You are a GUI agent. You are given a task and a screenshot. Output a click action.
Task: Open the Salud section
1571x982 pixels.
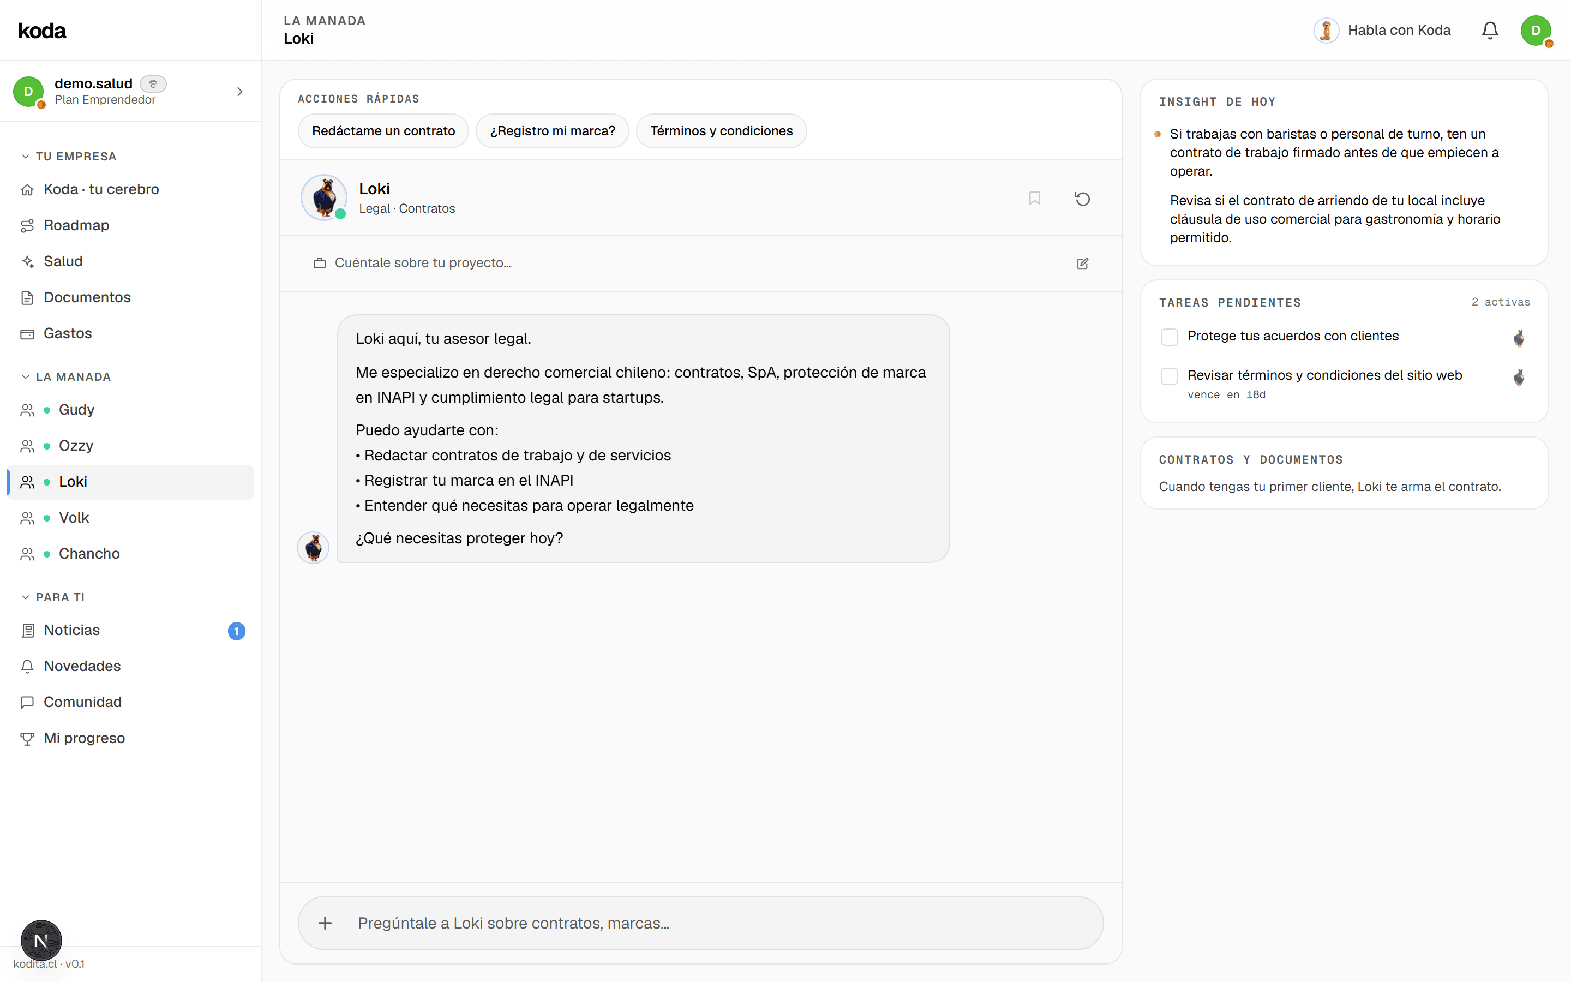pos(130,261)
